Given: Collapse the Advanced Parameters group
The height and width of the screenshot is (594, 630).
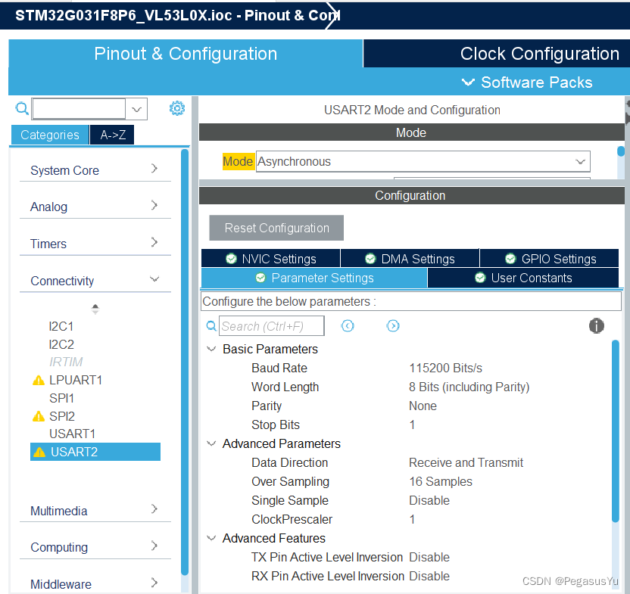Looking at the screenshot, I should (211, 443).
